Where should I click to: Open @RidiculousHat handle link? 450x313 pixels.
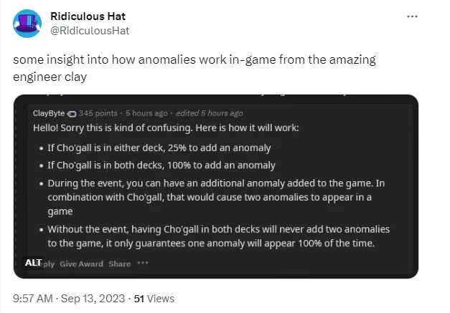point(90,31)
